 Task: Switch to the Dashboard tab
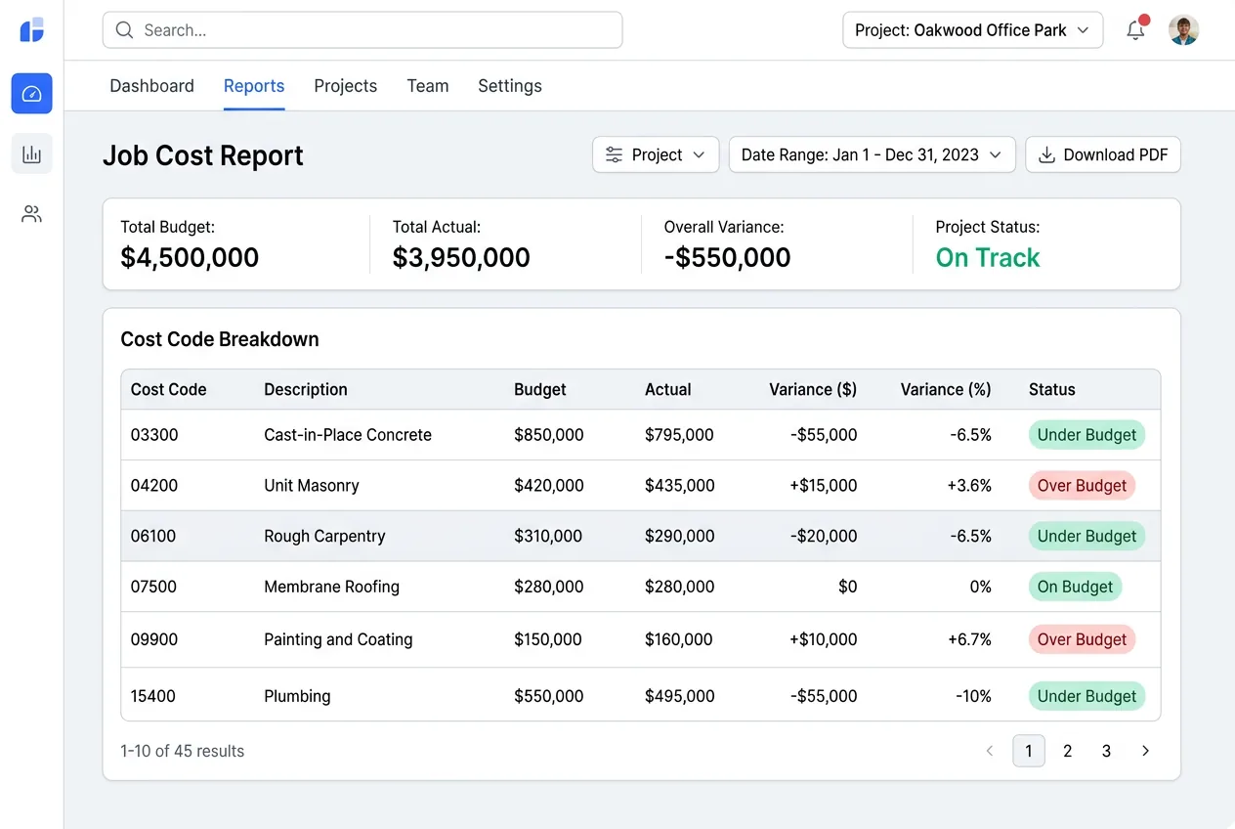pyautogui.click(x=151, y=86)
